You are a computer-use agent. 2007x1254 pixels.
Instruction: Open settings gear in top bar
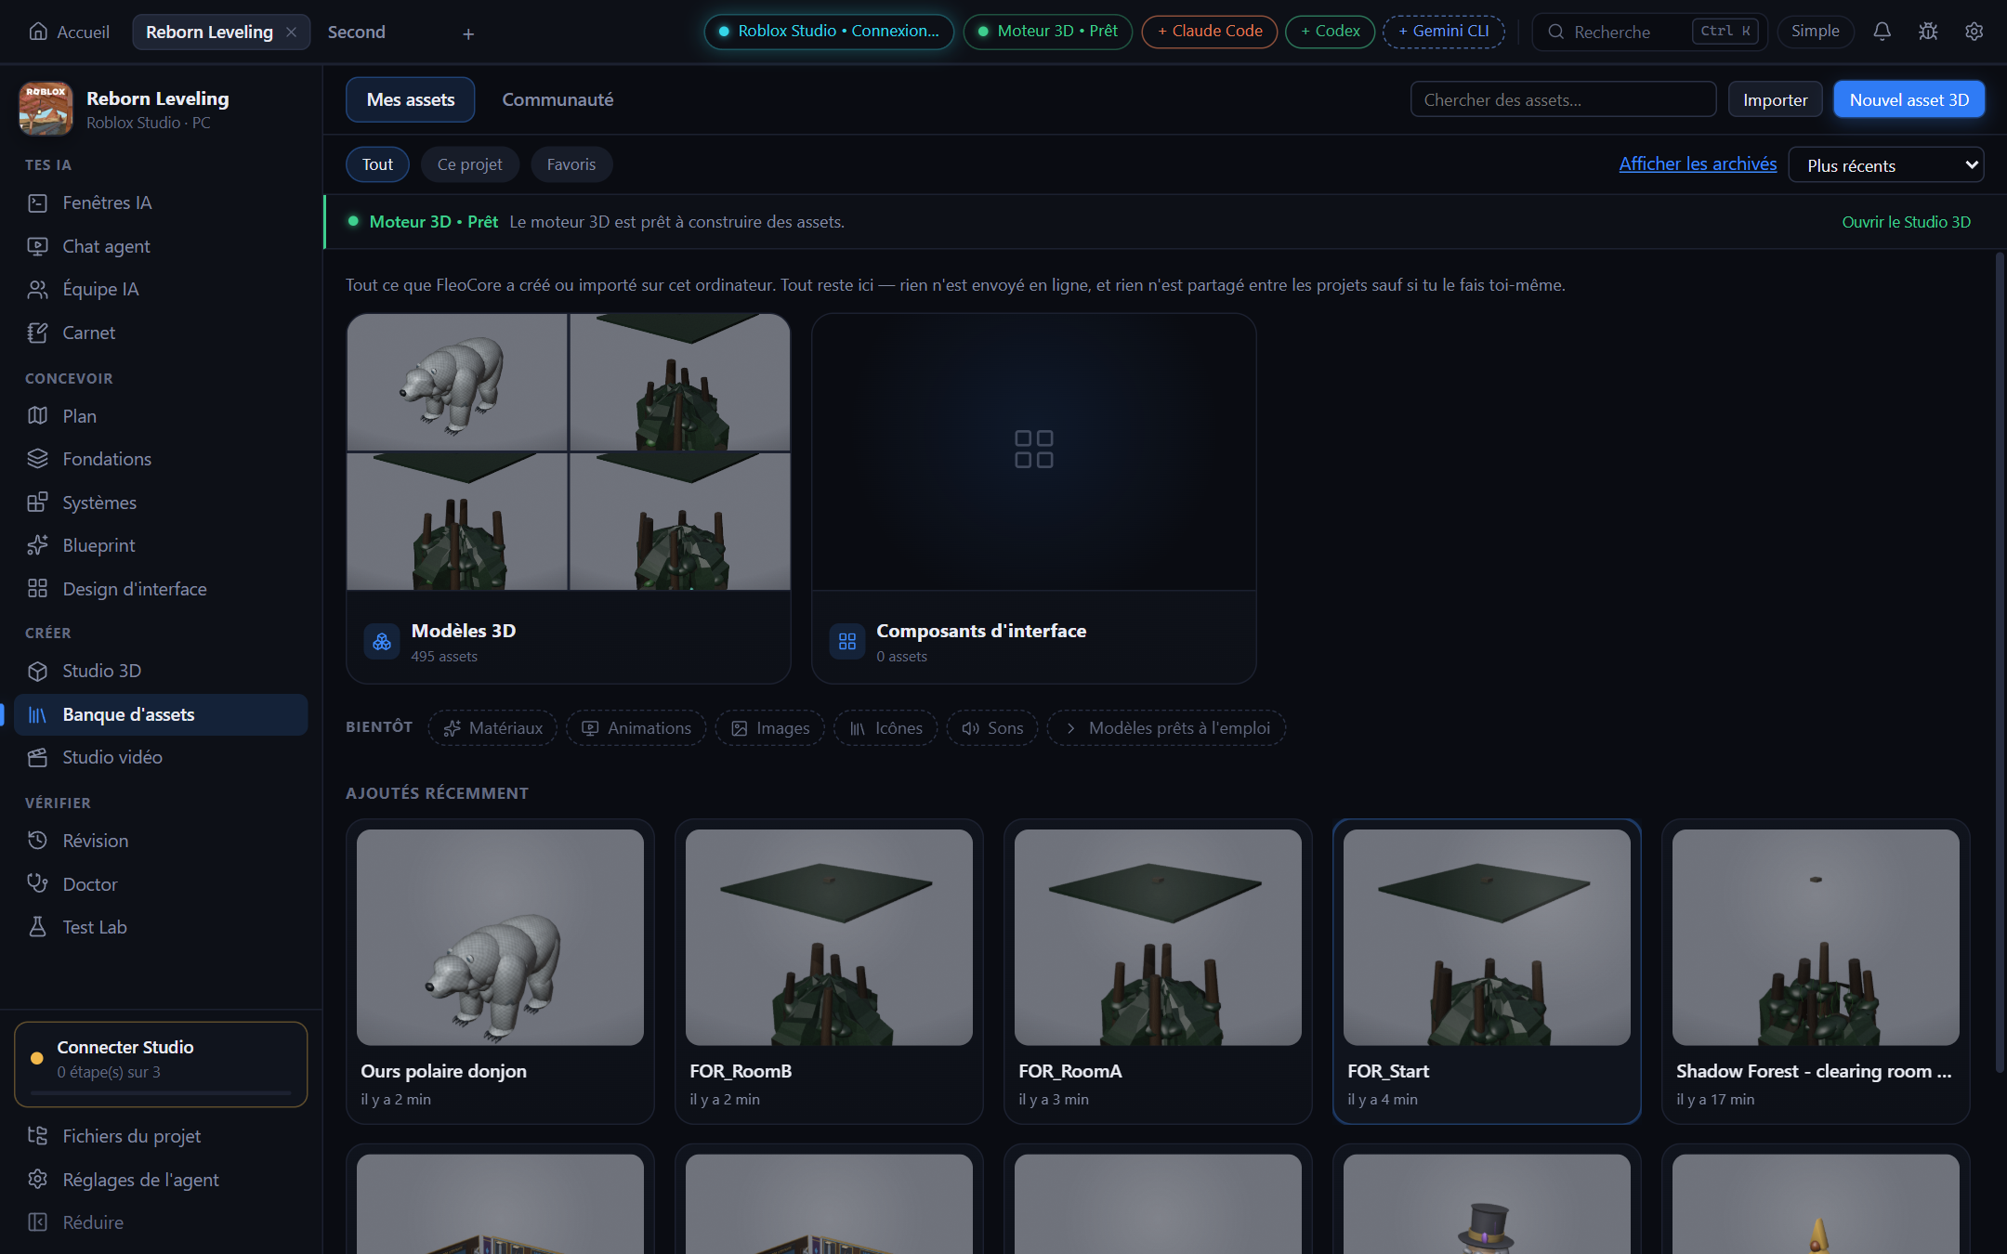tap(1974, 32)
